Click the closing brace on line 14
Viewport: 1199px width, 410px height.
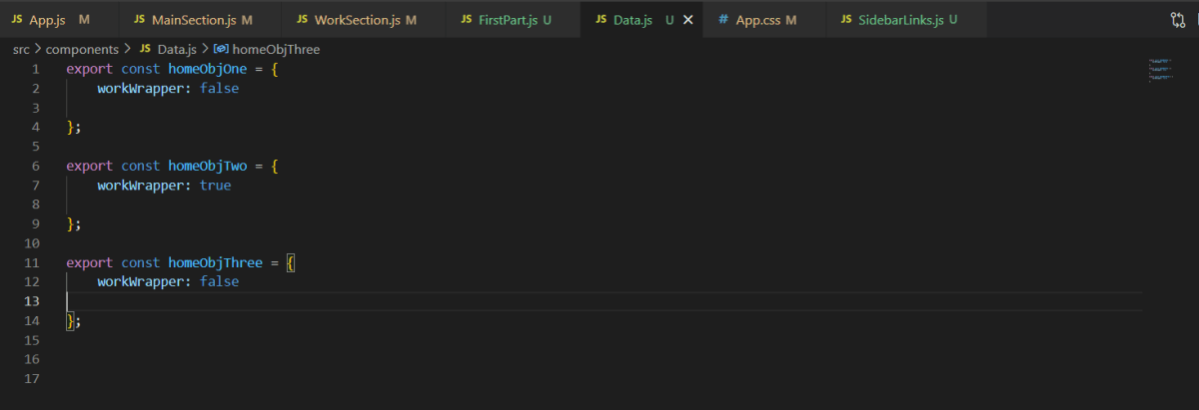[70, 320]
